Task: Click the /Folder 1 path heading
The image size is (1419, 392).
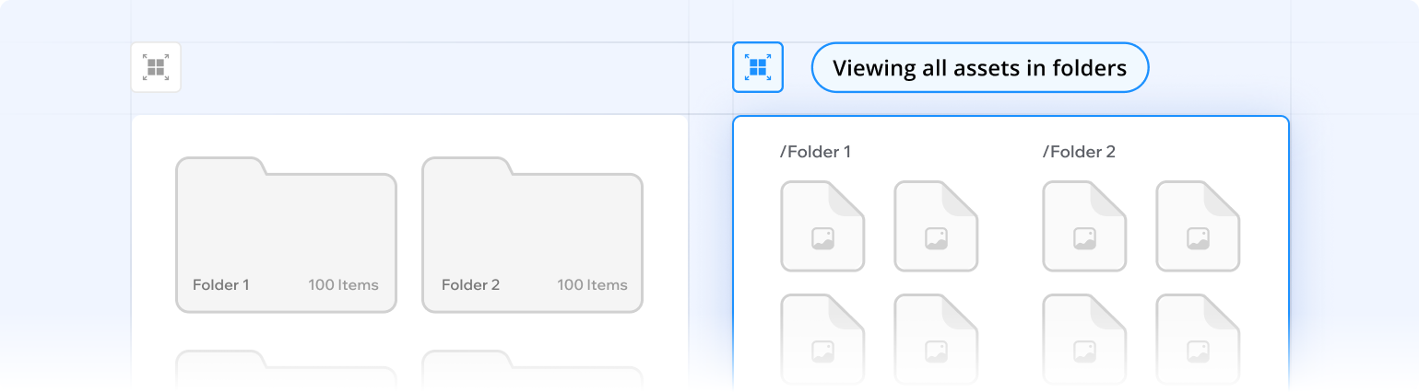Action: pos(815,152)
